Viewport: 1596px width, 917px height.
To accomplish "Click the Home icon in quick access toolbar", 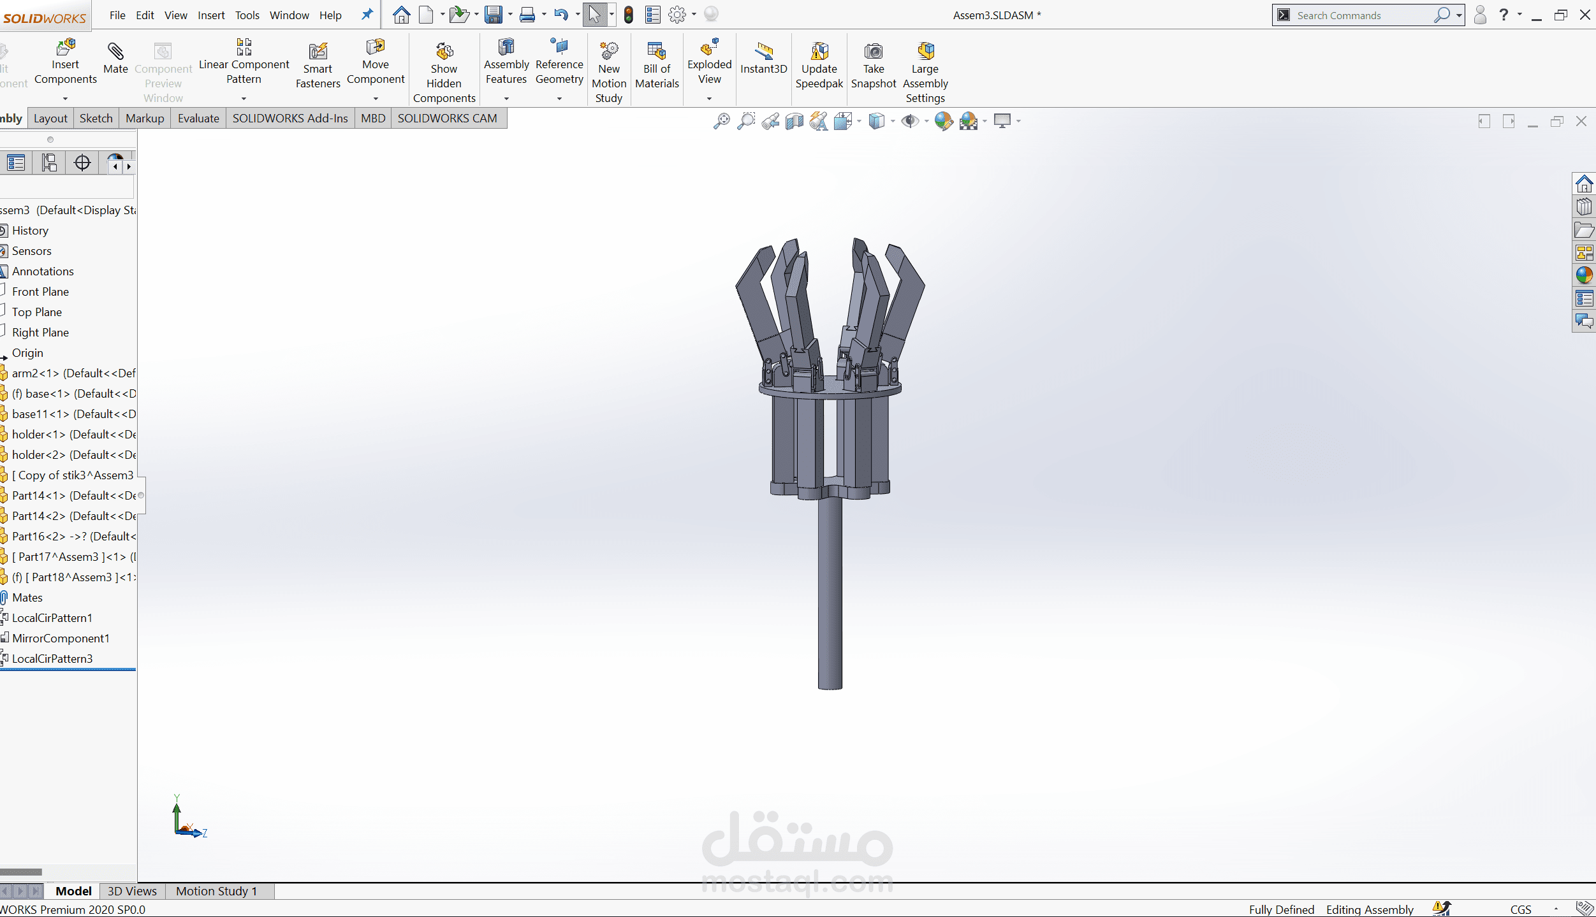I will point(401,15).
